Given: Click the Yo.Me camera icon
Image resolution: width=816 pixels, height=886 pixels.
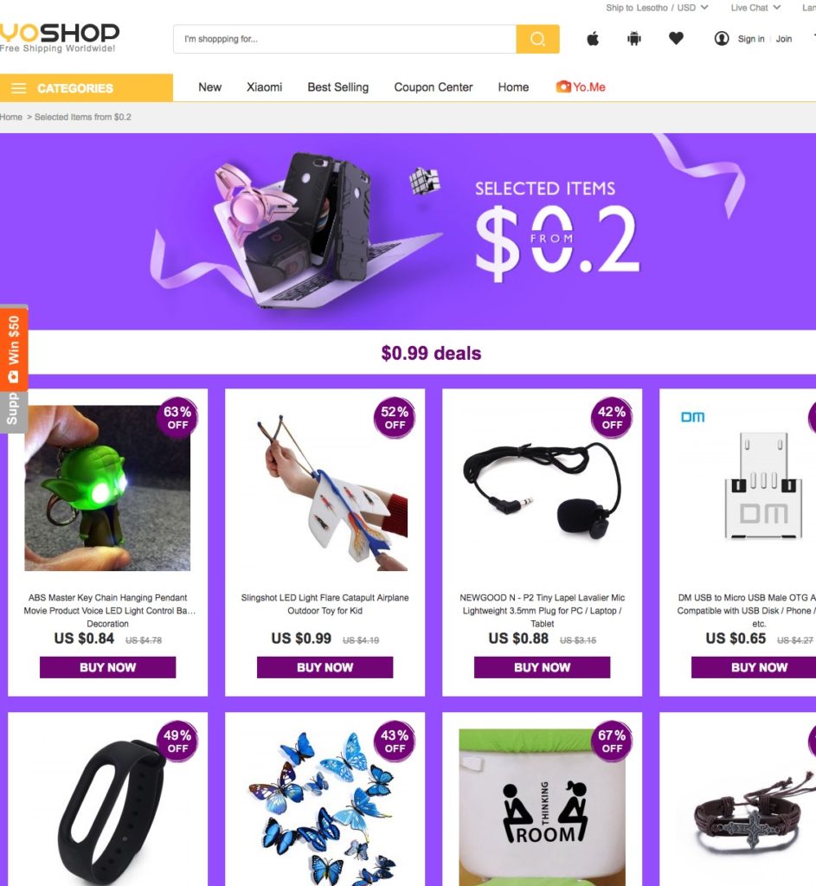Looking at the screenshot, I should coord(562,87).
